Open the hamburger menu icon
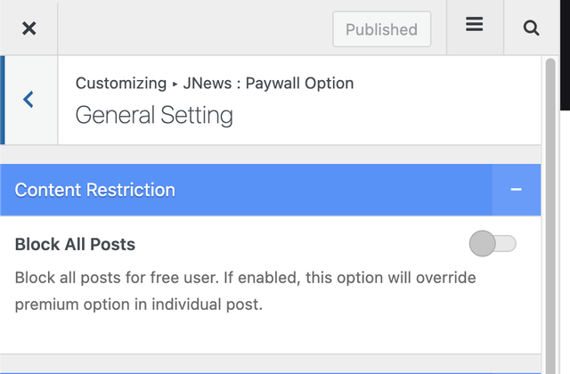This screenshot has height=374, width=570. pyautogui.click(x=475, y=25)
